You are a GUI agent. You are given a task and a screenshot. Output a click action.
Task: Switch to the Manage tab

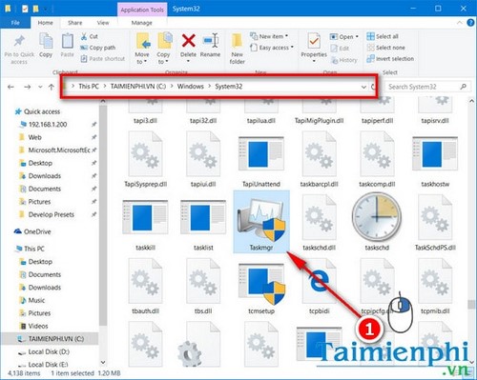[x=141, y=23]
